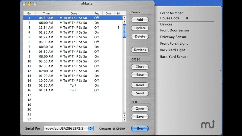The image size is (242, 136).
Task: Select empty event row 20
Action: click(x=73, y=110)
